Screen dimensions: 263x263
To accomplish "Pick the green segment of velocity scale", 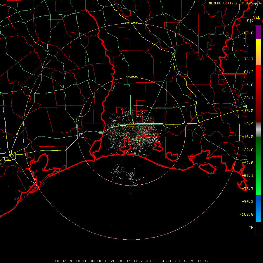I will (258, 166).
